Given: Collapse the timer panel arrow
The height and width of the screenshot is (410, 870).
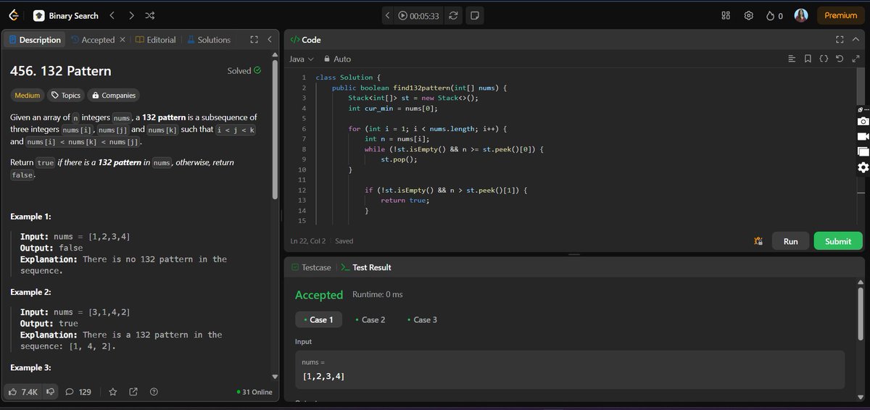Looking at the screenshot, I should [x=387, y=15].
